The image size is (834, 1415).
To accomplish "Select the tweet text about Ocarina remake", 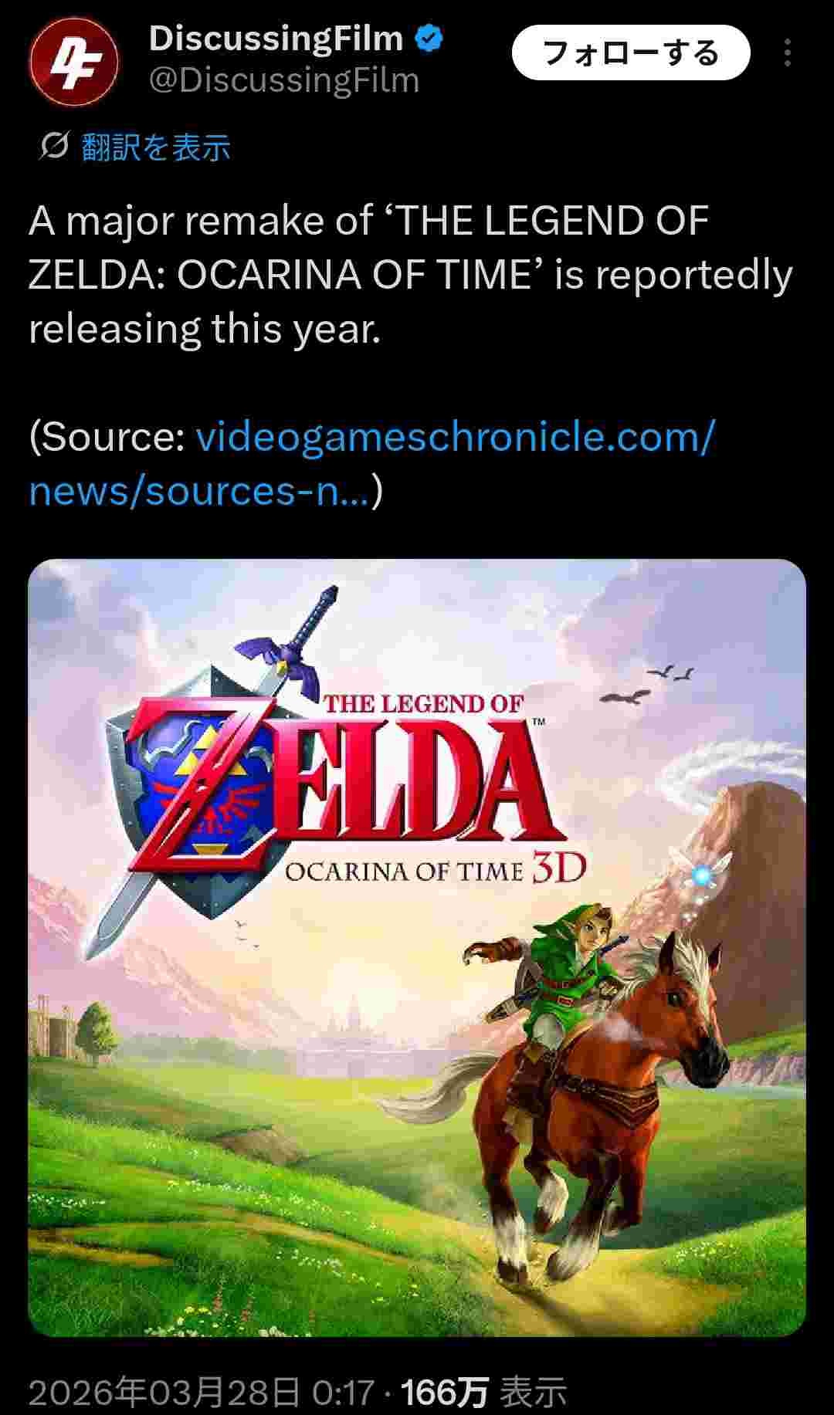I will pos(411,275).
